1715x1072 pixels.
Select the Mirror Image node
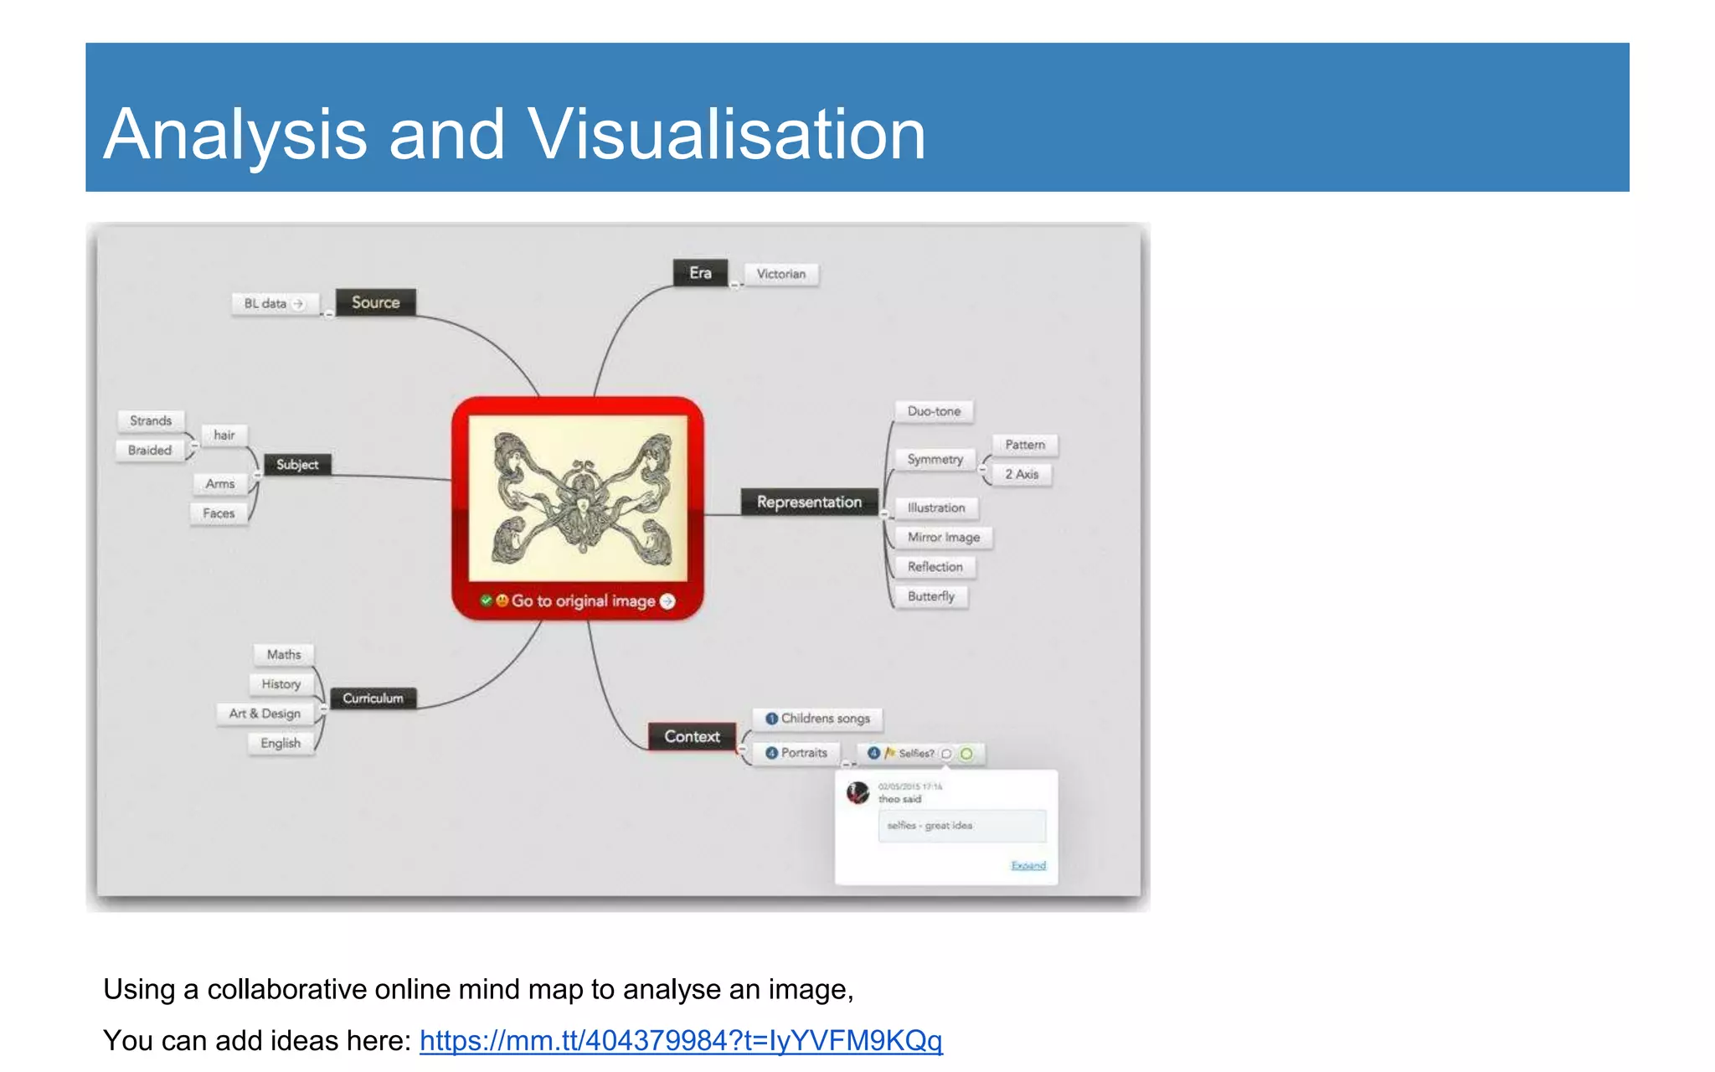[x=944, y=538]
